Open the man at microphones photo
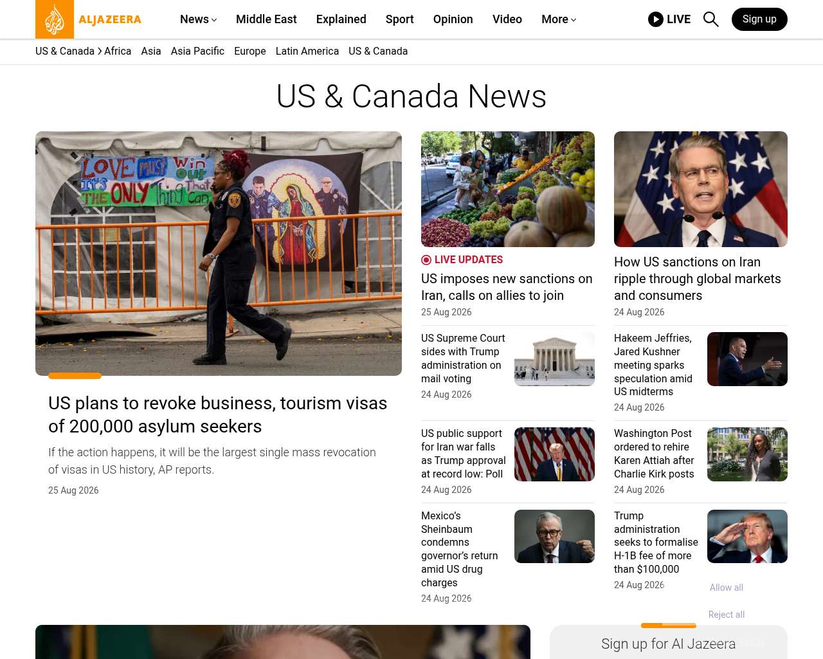 point(701,189)
